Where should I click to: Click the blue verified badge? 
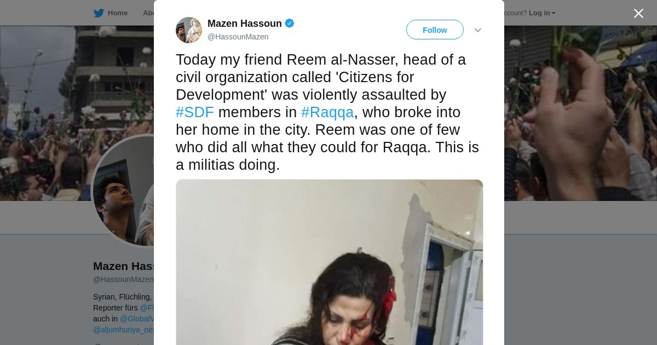[290, 23]
